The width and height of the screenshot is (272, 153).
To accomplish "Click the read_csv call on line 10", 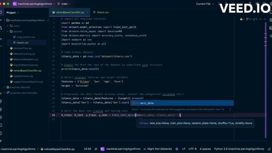I will coord(93,57).
